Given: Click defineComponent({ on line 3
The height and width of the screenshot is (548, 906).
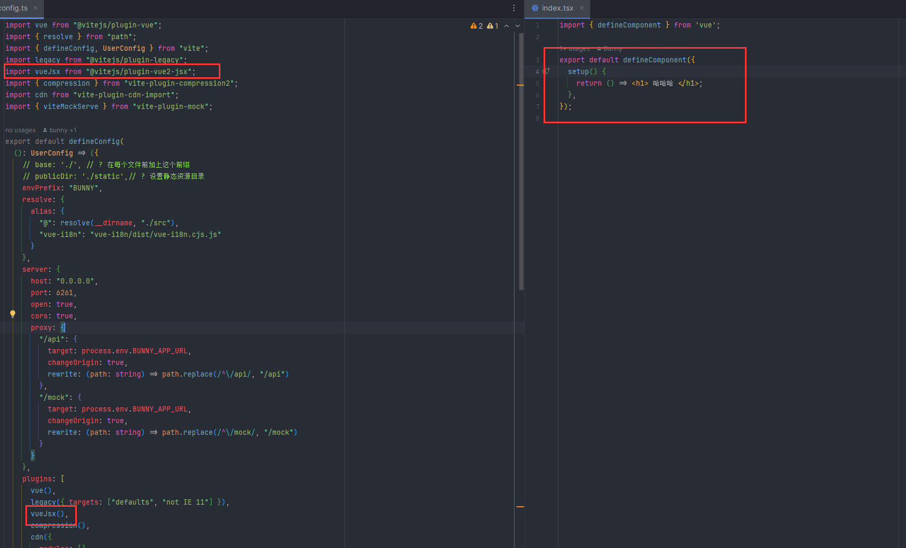Looking at the screenshot, I should click(x=659, y=60).
